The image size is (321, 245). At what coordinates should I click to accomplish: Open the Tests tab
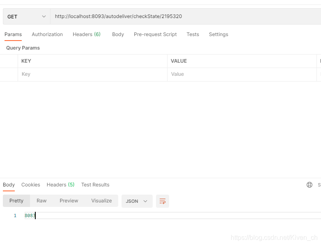pyautogui.click(x=193, y=34)
